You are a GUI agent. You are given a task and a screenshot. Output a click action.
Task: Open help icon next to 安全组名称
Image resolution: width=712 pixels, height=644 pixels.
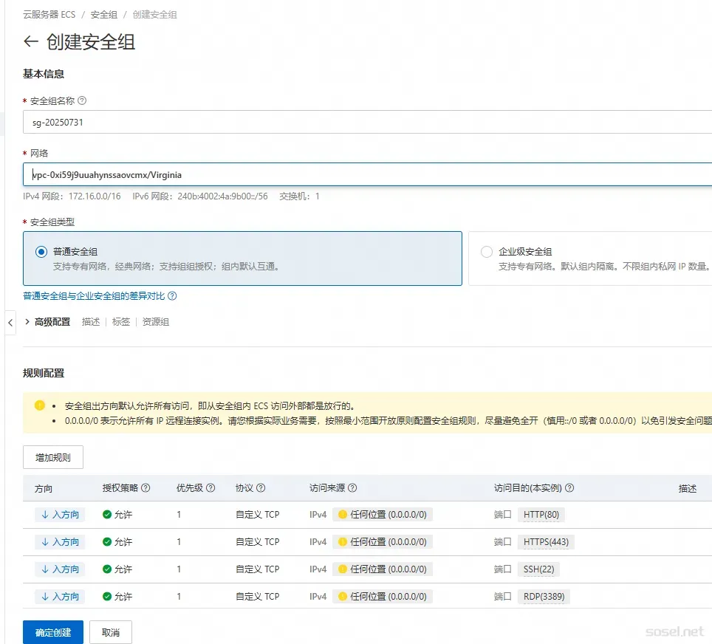(x=82, y=101)
